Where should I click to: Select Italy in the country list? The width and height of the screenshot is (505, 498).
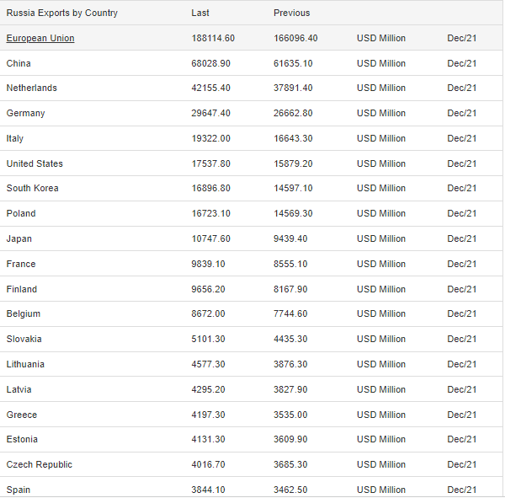15,138
